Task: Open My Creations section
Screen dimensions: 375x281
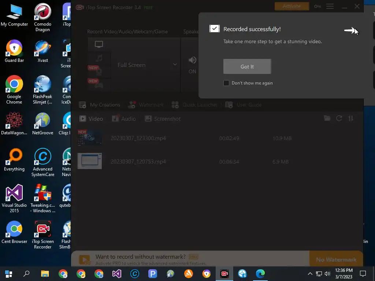Action: click(x=100, y=105)
